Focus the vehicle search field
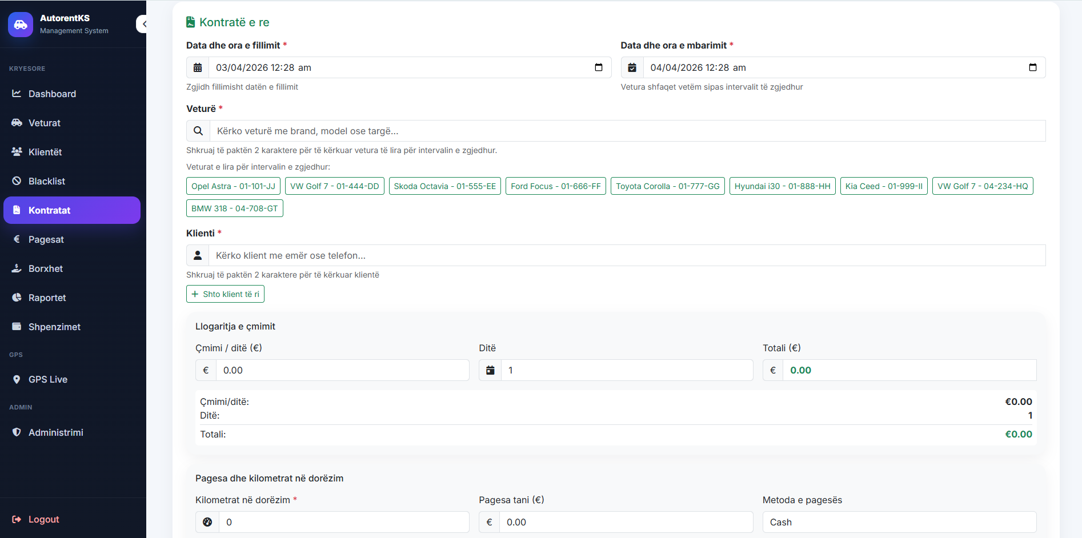Viewport: 1082px width, 538px height. 628,131
